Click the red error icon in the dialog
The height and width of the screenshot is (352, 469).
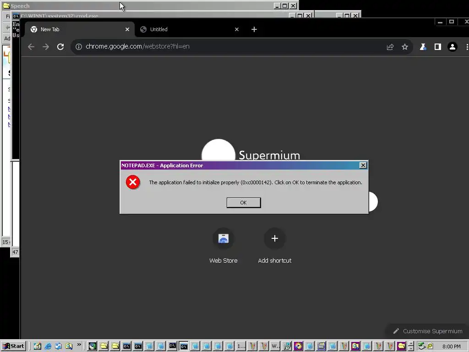[133, 182]
